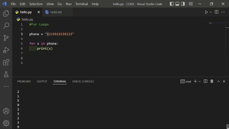Open the Search view in activity bar

pyautogui.click(x=6, y=25)
